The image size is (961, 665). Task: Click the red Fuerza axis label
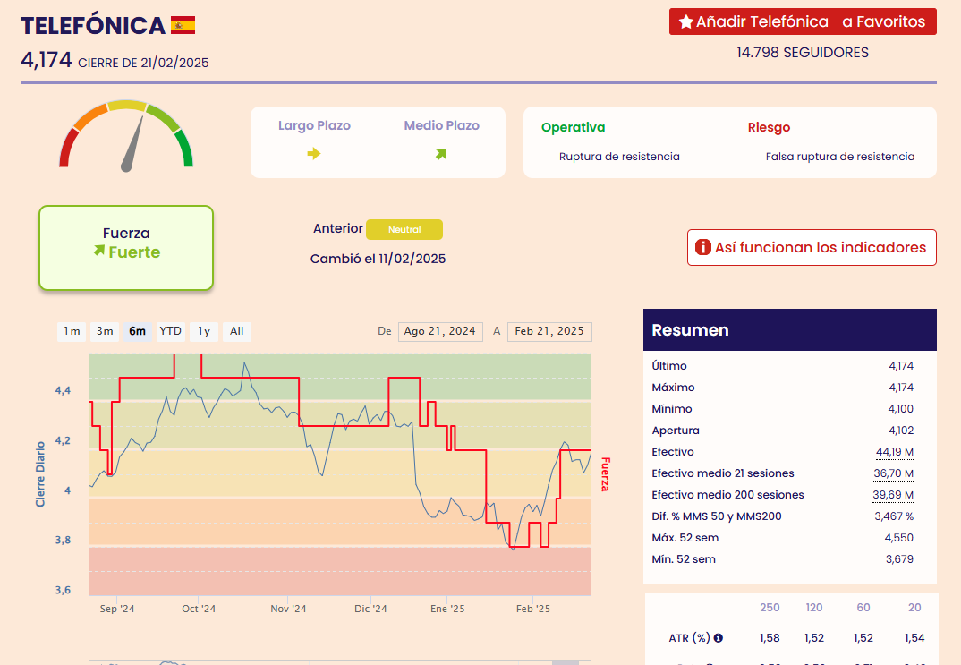click(x=605, y=474)
